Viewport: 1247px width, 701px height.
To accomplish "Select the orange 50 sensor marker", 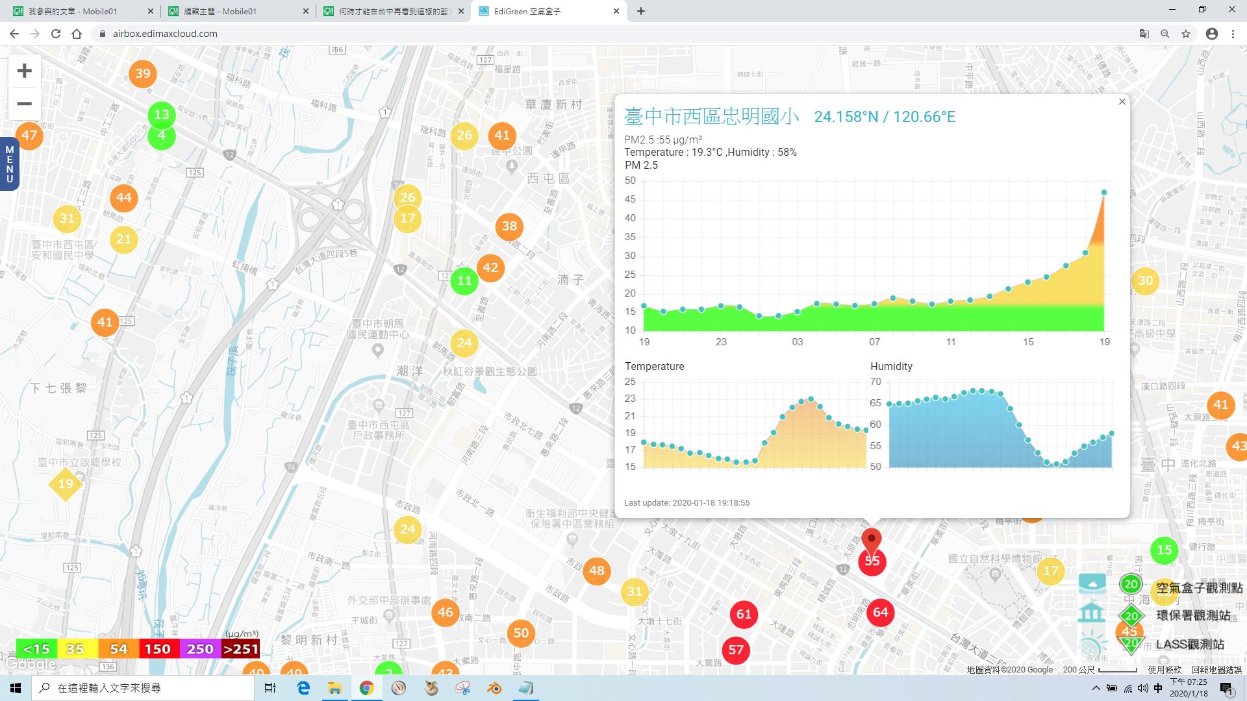I will click(x=521, y=633).
